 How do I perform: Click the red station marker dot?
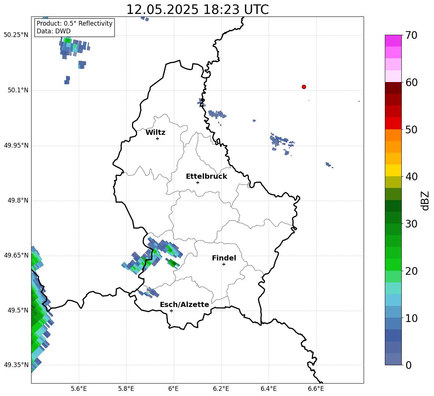click(x=304, y=87)
